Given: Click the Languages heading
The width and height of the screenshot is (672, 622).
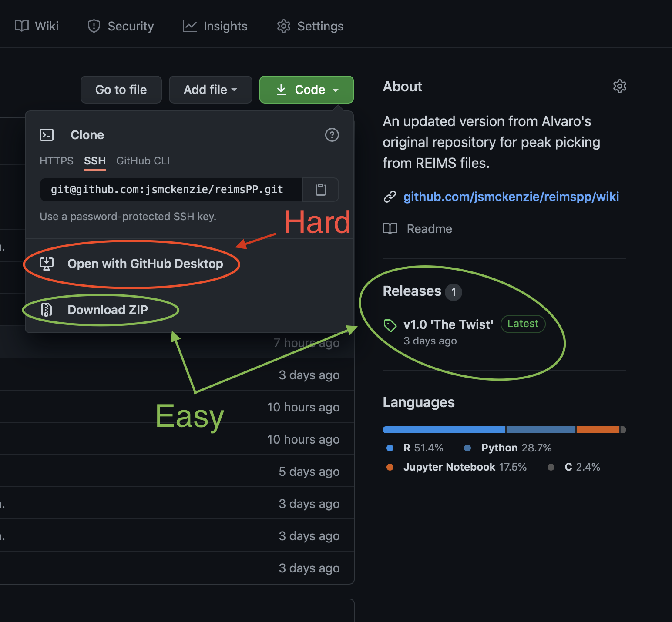Looking at the screenshot, I should point(419,403).
